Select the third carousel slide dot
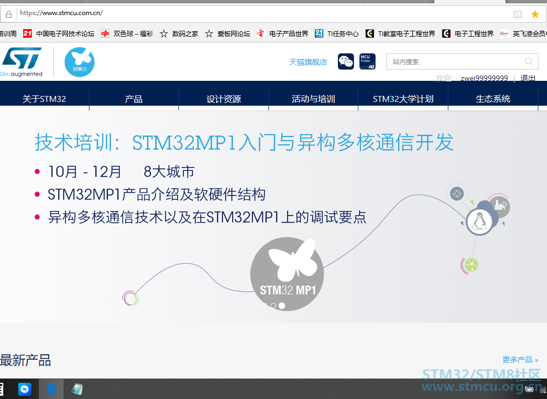The height and width of the screenshot is (399, 547). [x=273, y=306]
